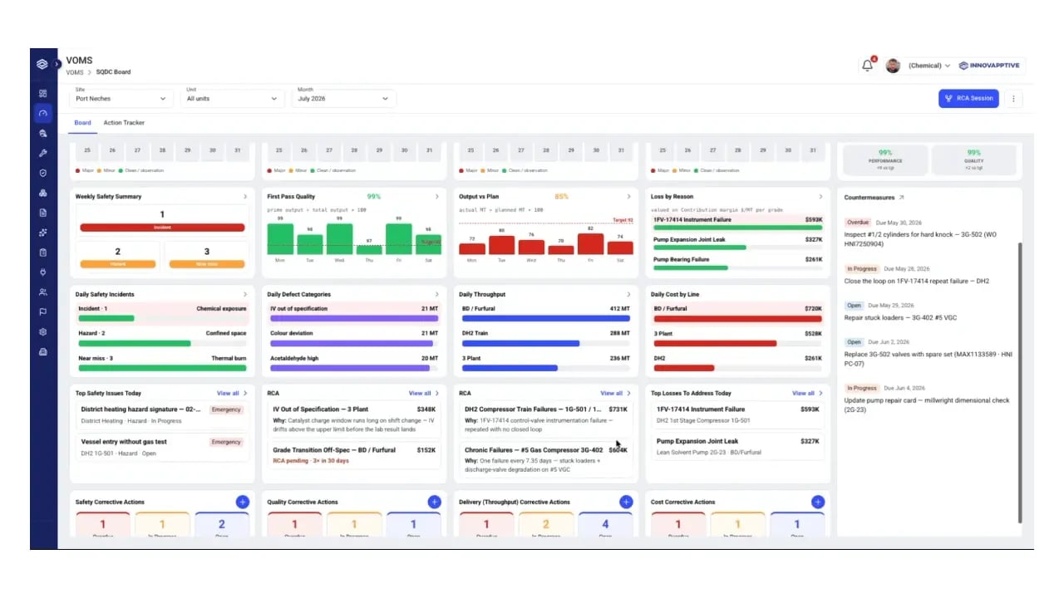Switch to the Action Tracker tab

coord(124,123)
